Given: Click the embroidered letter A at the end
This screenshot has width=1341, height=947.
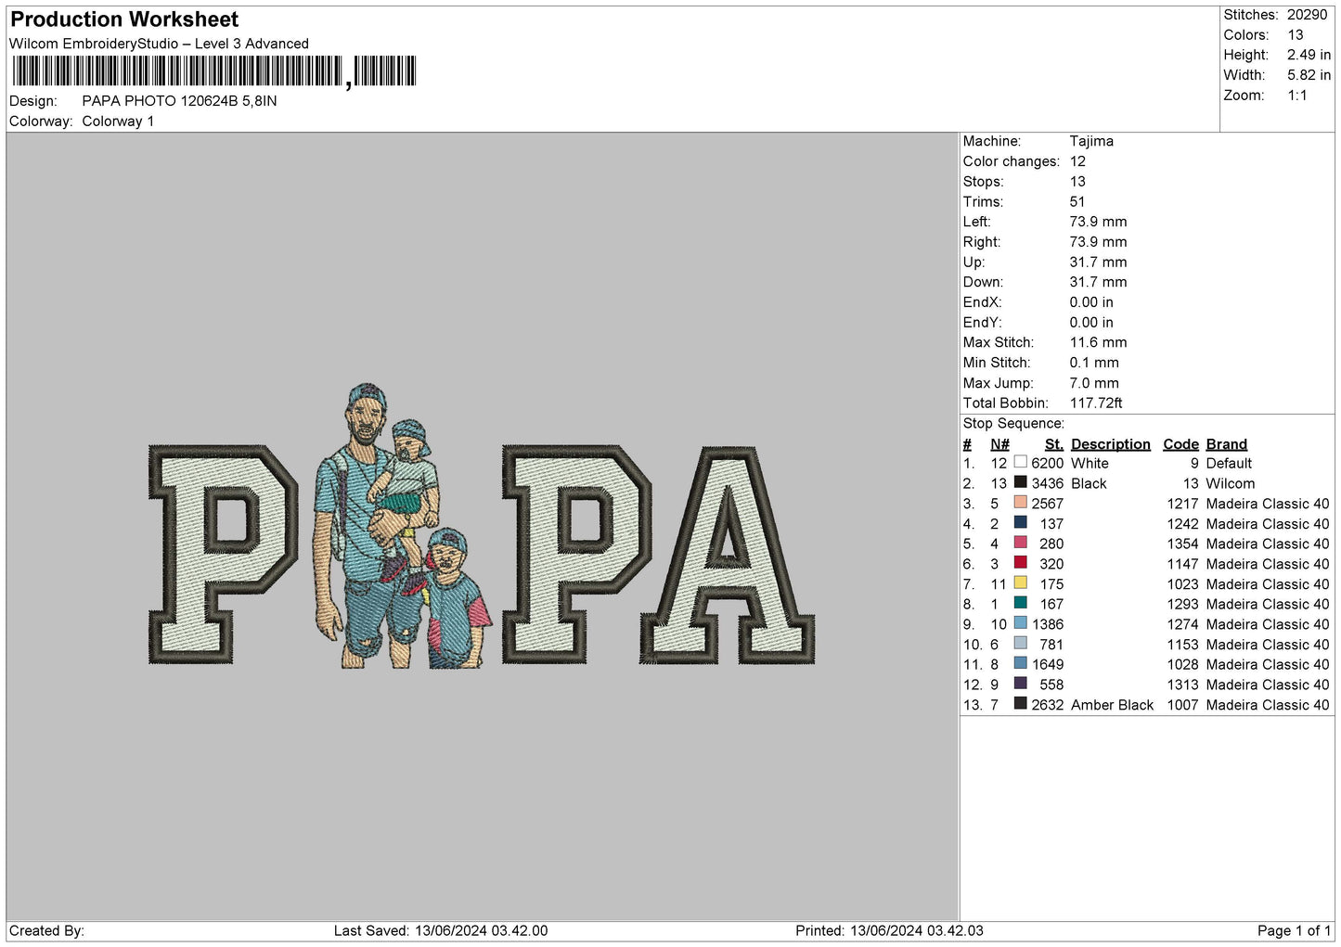Looking at the screenshot, I should (x=729, y=555).
